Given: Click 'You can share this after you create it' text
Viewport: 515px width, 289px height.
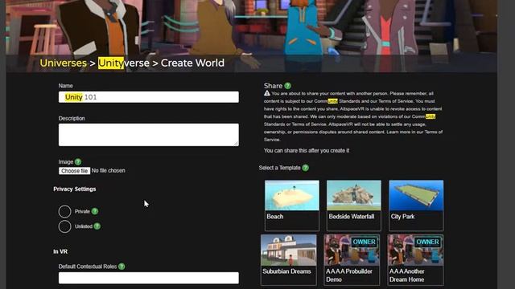Looking at the screenshot, I should coord(307,151).
